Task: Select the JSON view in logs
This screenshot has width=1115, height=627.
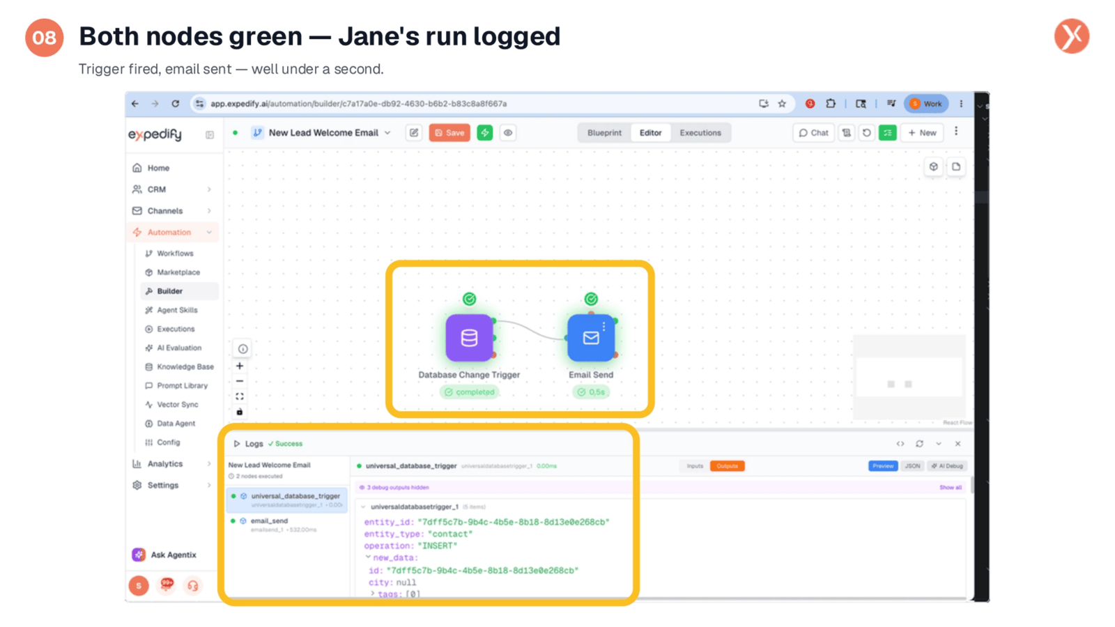Action: tap(912, 466)
